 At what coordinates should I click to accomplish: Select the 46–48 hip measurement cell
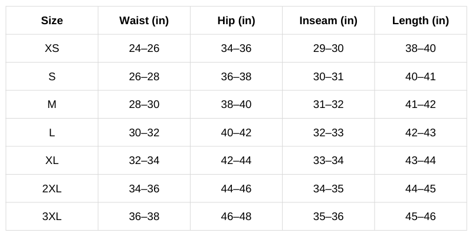[236, 217]
